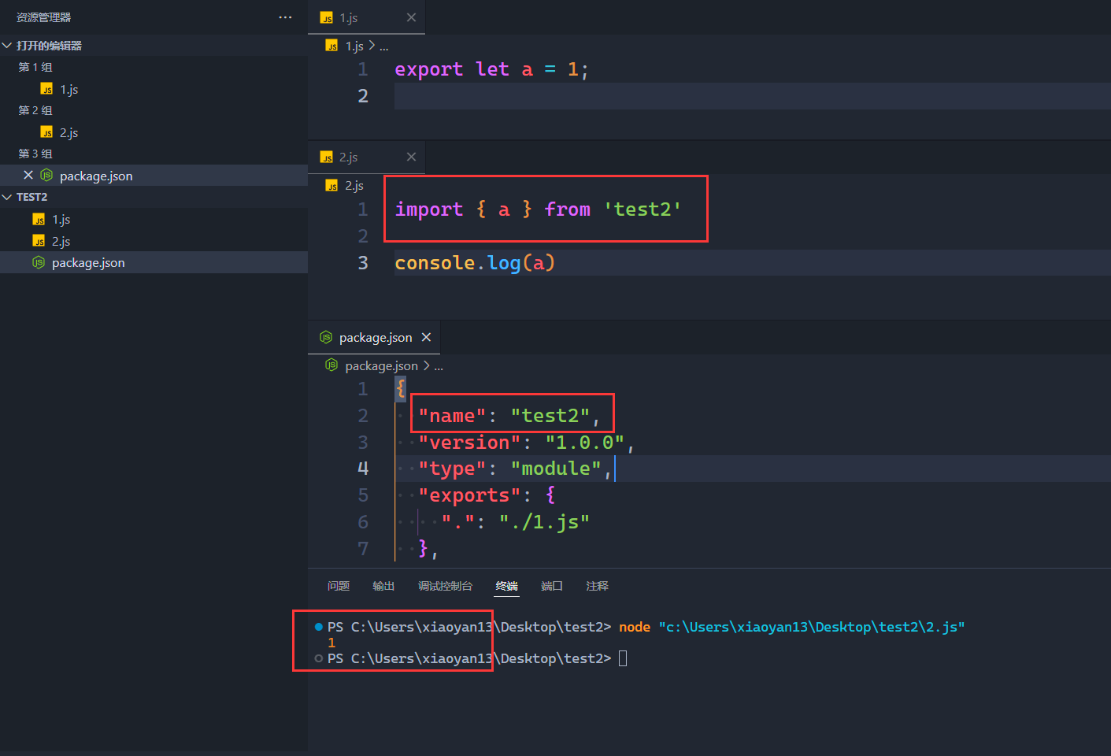Open 2.js from the TEST2 file tree

tap(61, 242)
